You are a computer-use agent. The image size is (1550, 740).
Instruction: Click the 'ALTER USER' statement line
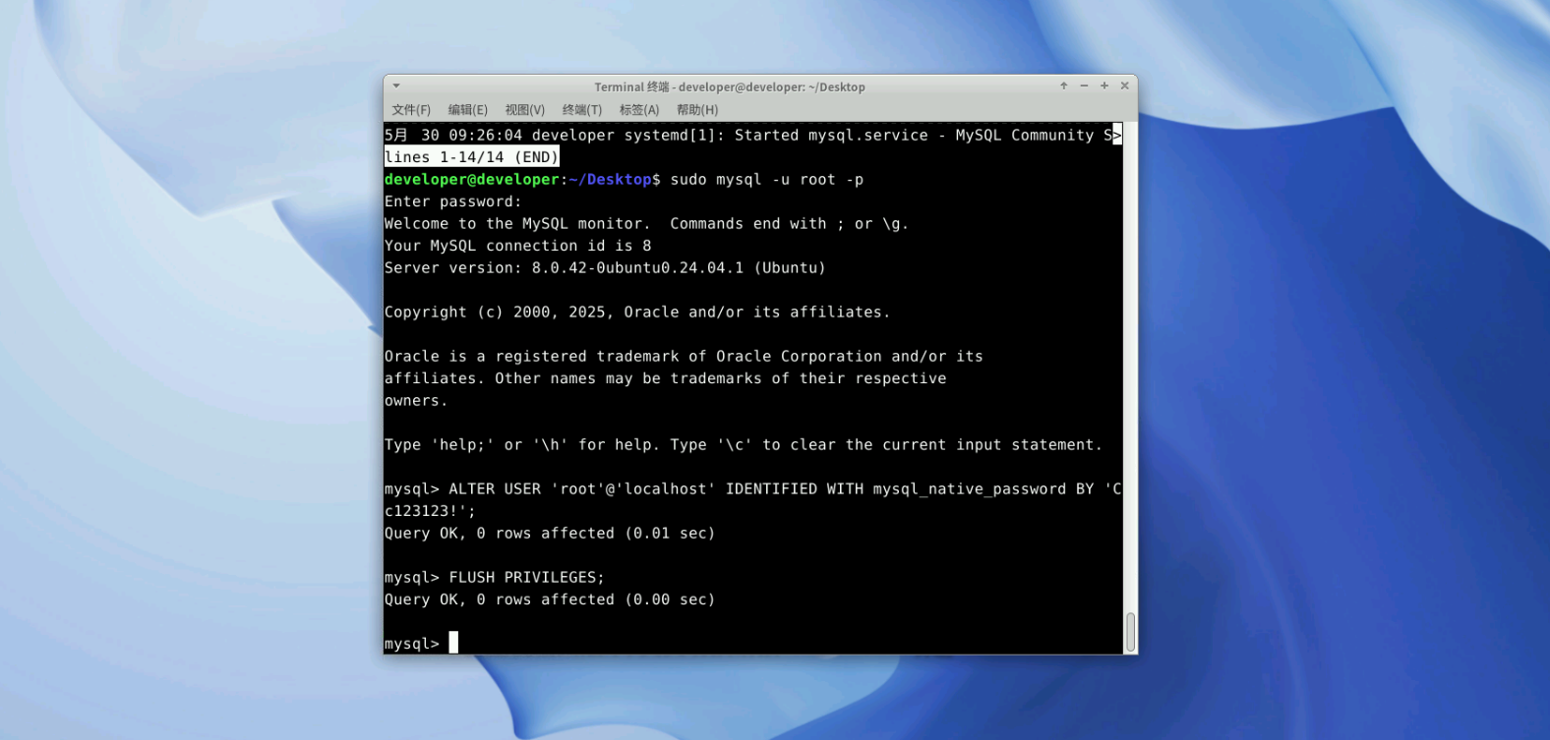click(x=752, y=489)
